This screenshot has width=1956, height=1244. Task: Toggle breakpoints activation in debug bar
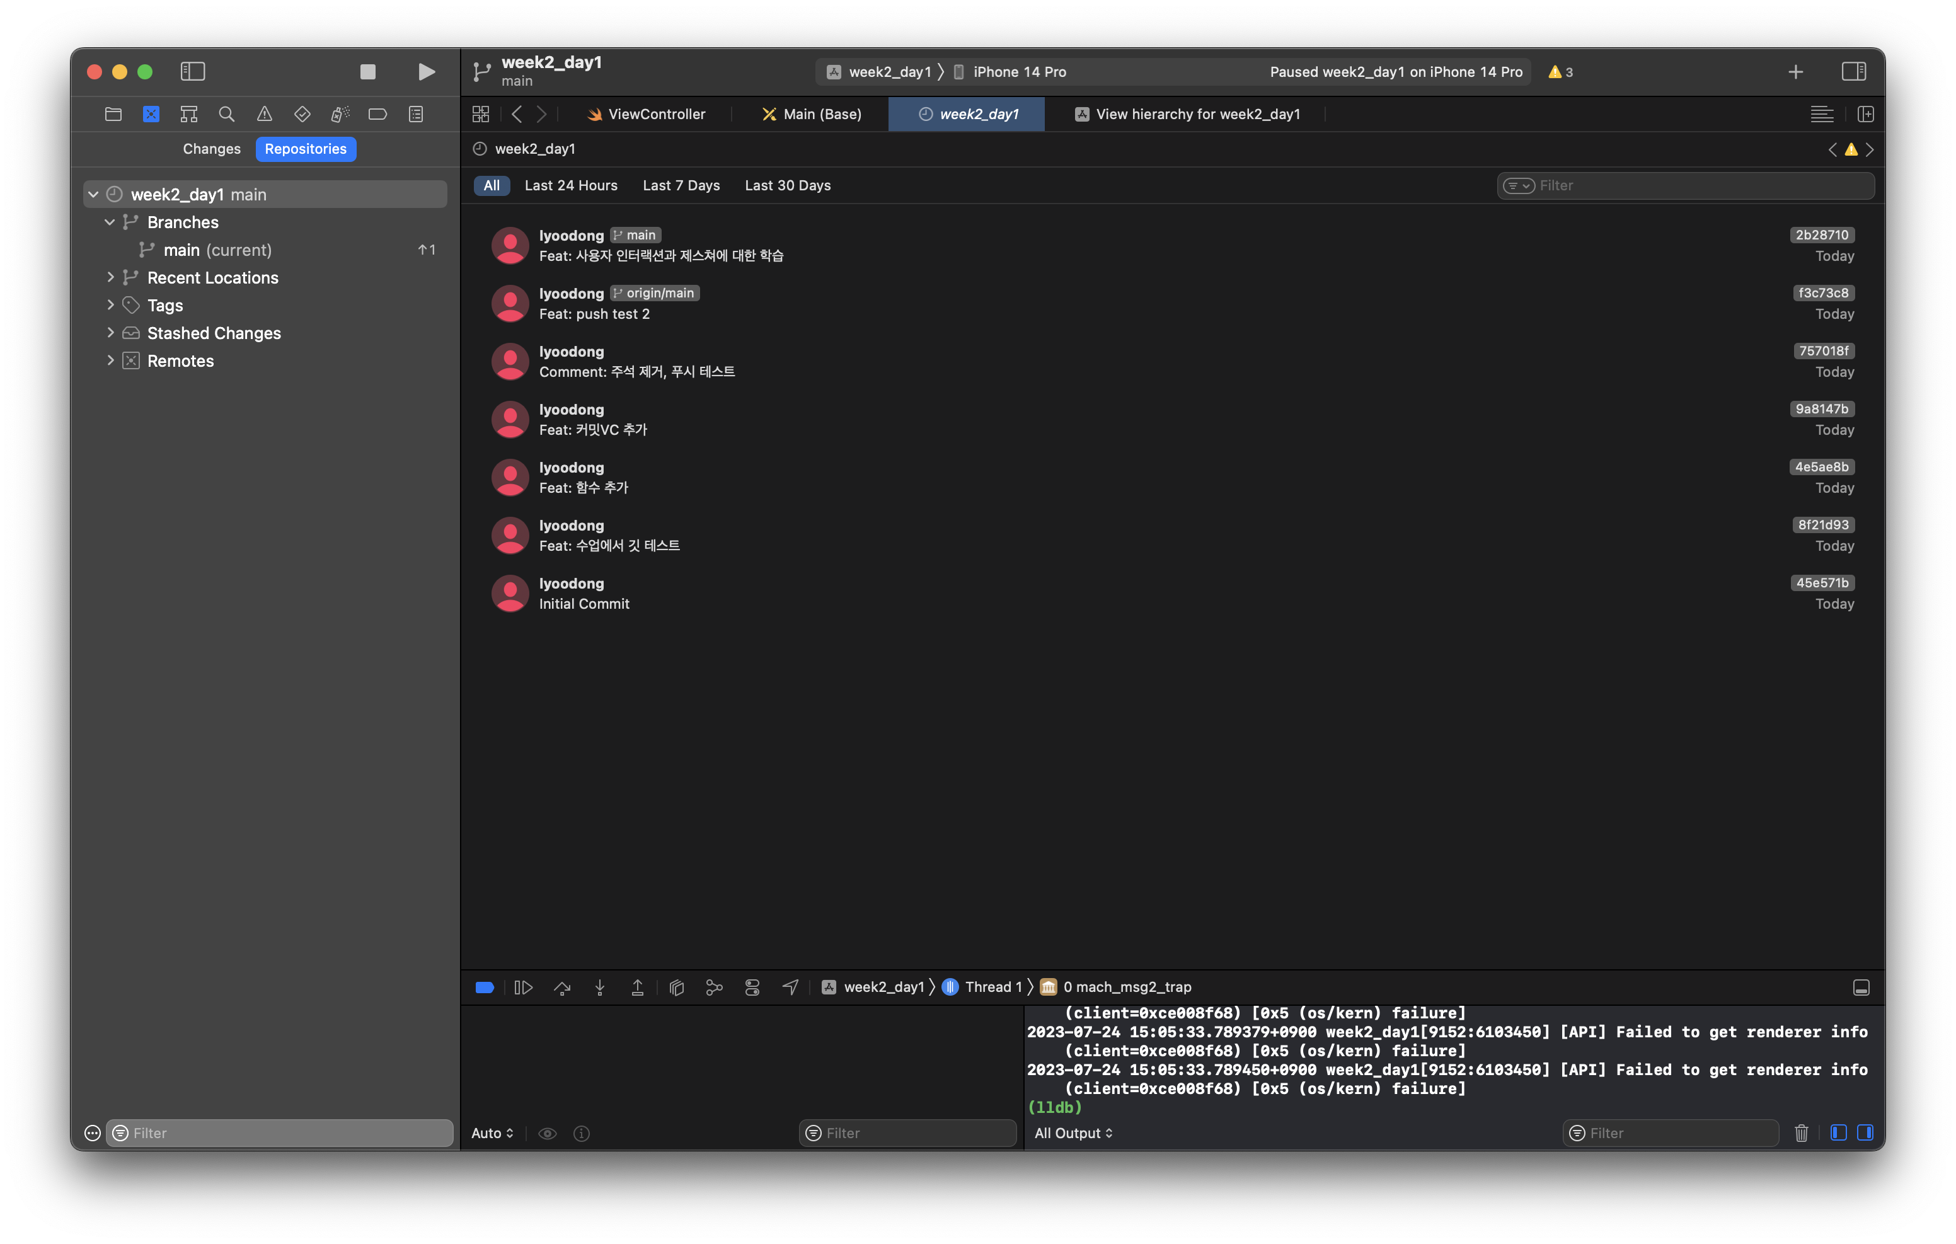tap(485, 988)
